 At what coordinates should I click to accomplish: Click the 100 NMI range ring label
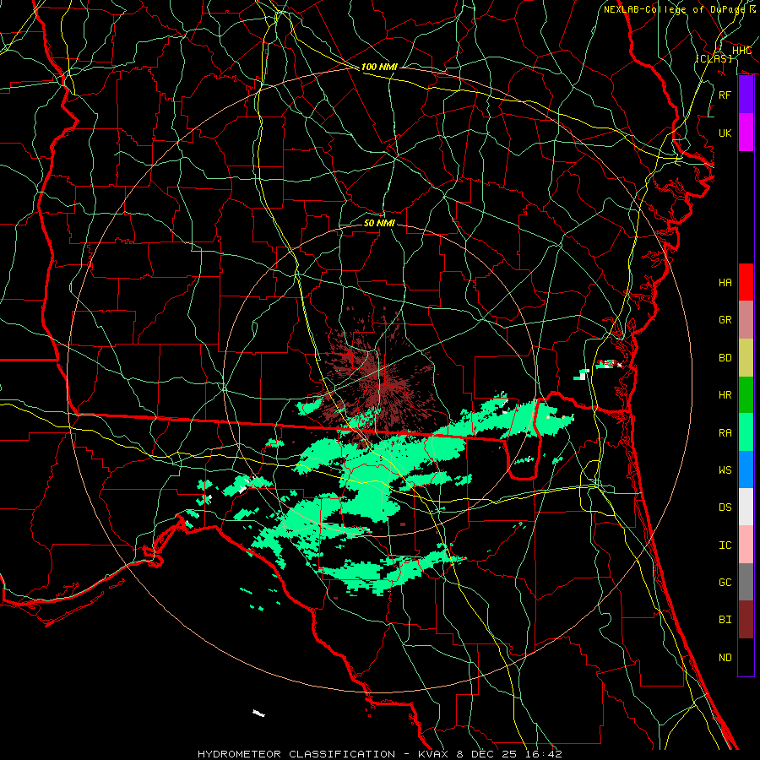[x=379, y=67]
